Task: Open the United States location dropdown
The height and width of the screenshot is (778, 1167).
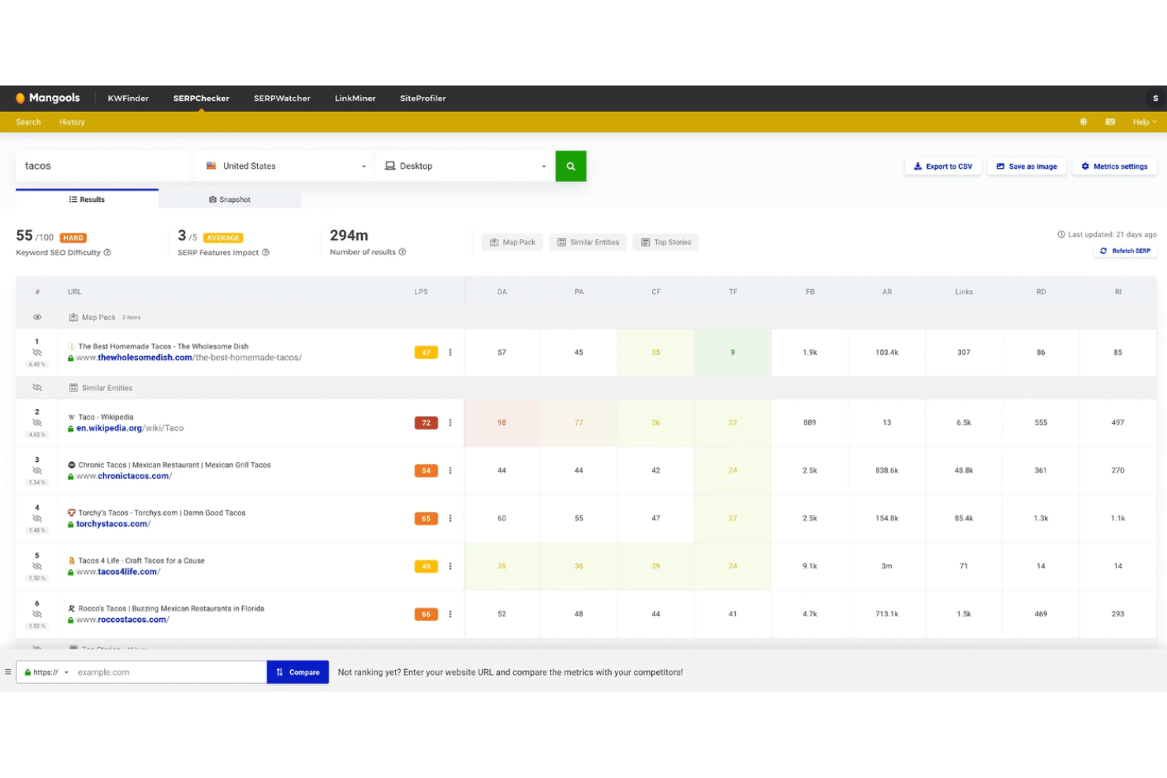Action: (286, 166)
